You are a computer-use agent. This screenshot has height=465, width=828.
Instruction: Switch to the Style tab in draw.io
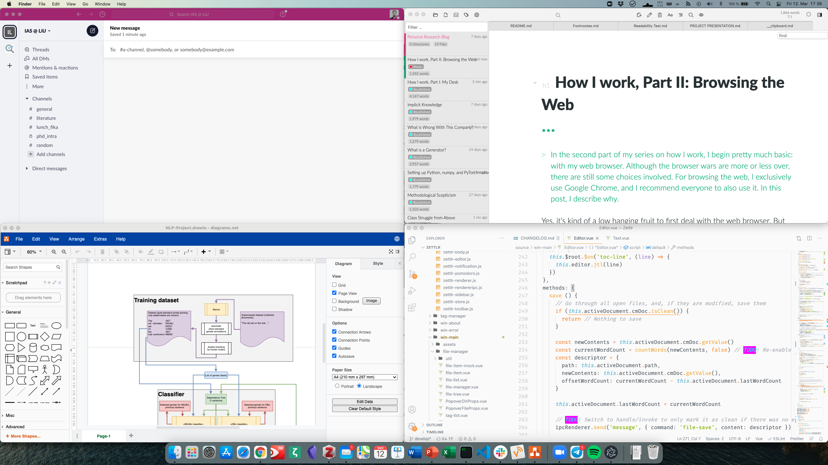[x=377, y=263]
